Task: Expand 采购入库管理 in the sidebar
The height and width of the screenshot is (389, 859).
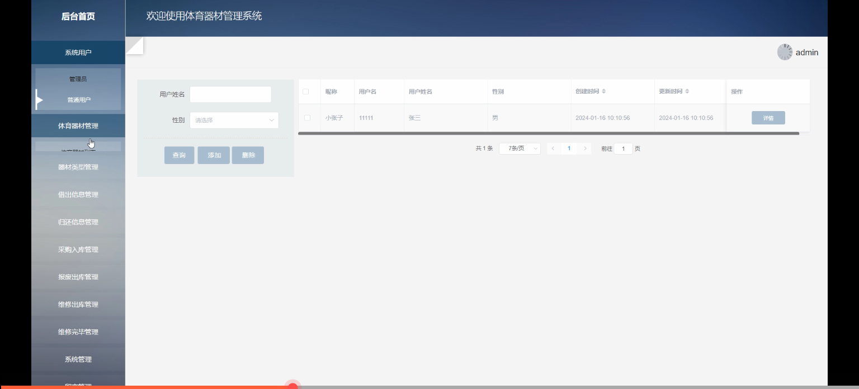Action: [78, 249]
